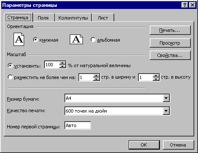Increase pages wide value with up arrow
198x153 pixels.
96,76
